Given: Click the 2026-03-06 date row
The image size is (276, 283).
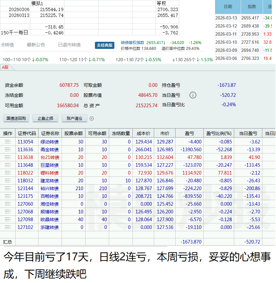Looking at the screenshot, I should [x=226, y=59].
